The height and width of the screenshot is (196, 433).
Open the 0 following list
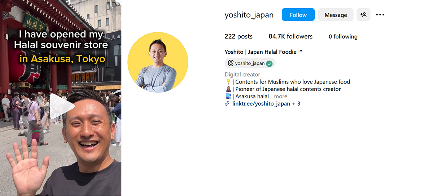tap(343, 36)
